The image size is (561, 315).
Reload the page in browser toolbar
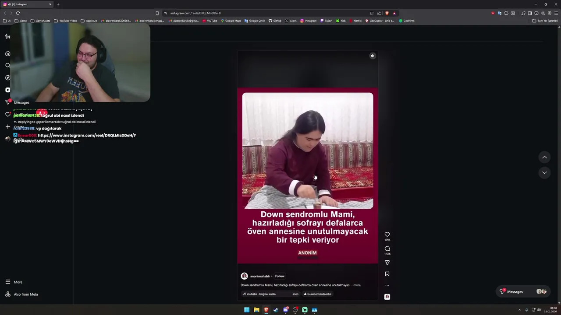point(18,13)
